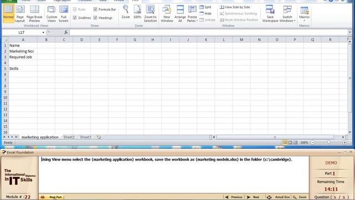355x200 pixels.
Task: Click zoom out minus button
Action: (x=312, y=143)
